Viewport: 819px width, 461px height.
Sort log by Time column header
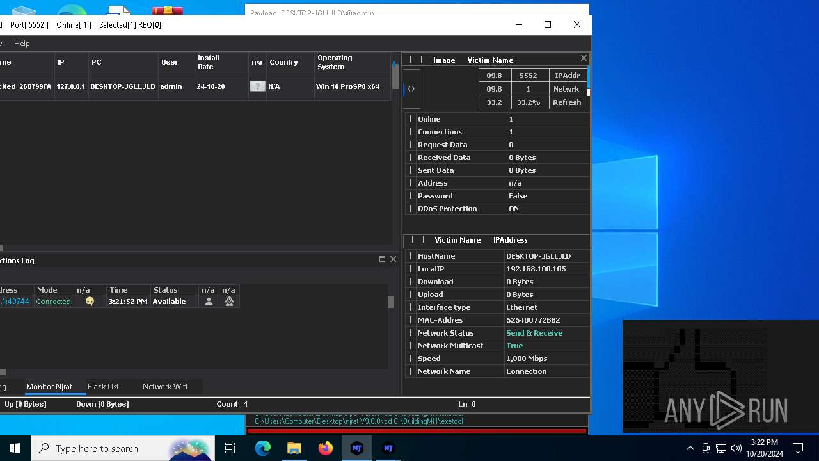128,290
